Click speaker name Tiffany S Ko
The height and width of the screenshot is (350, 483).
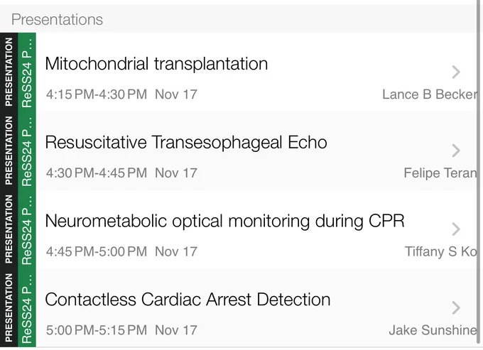pyautogui.click(x=441, y=251)
